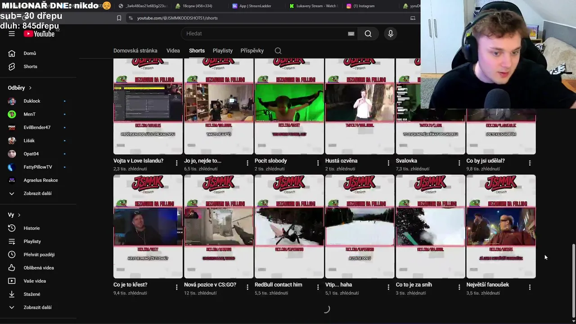Play the RedBull contact him short
The image size is (576, 324).
(289, 227)
